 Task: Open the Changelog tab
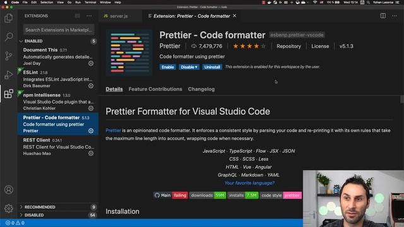[201, 89]
